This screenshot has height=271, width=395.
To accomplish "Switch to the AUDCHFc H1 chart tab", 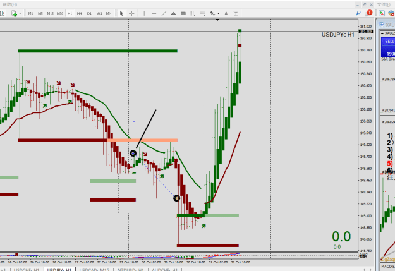I will click(164, 270).
